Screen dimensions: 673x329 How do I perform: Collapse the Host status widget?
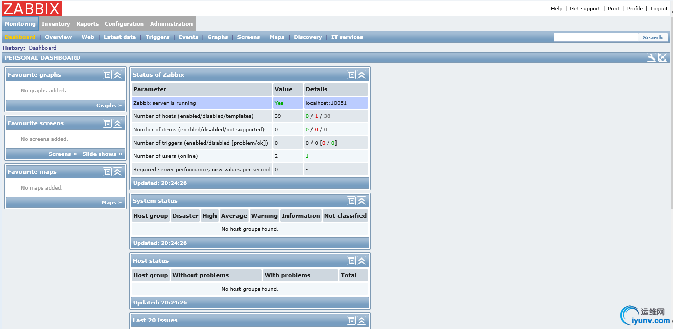click(x=362, y=261)
